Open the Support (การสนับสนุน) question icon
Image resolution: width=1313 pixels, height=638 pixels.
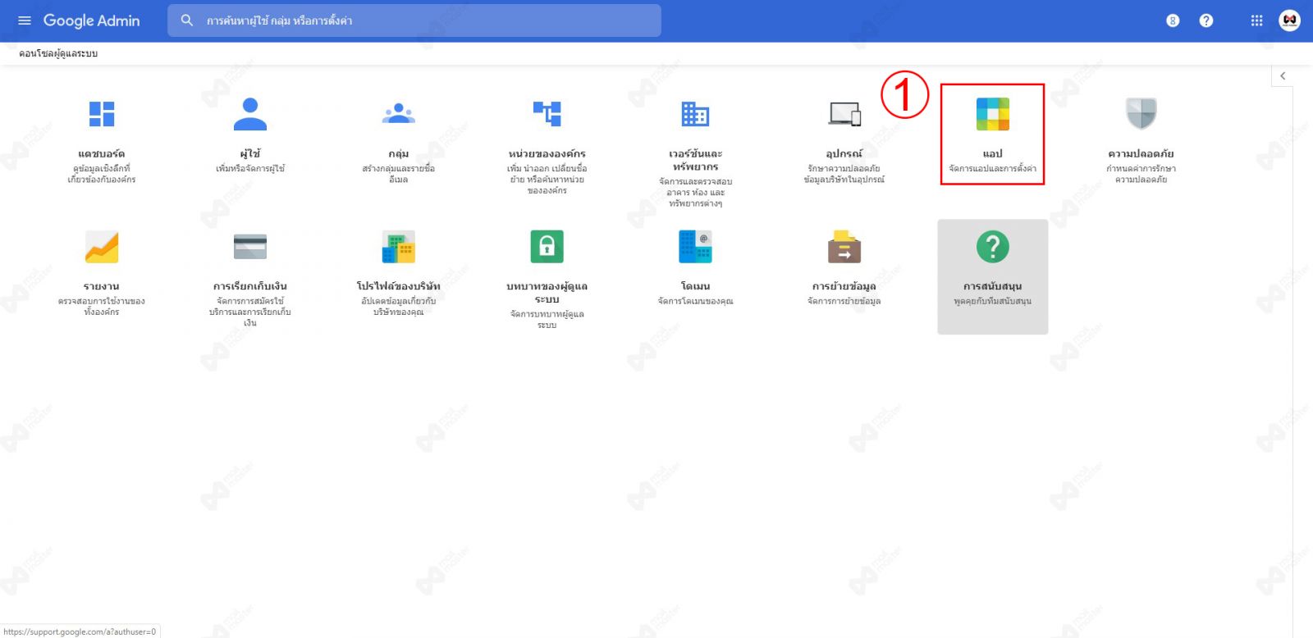point(993,247)
